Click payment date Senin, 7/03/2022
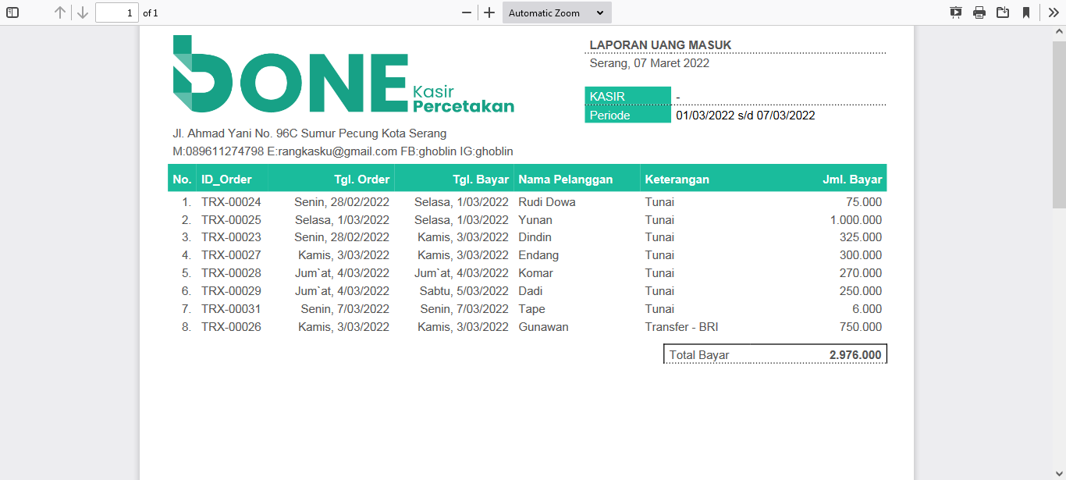 click(x=464, y=309)
